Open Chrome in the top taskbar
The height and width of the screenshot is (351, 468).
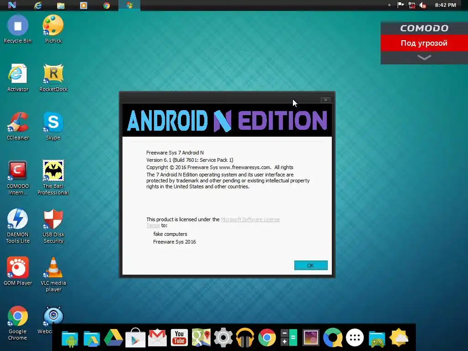(106, 5)
